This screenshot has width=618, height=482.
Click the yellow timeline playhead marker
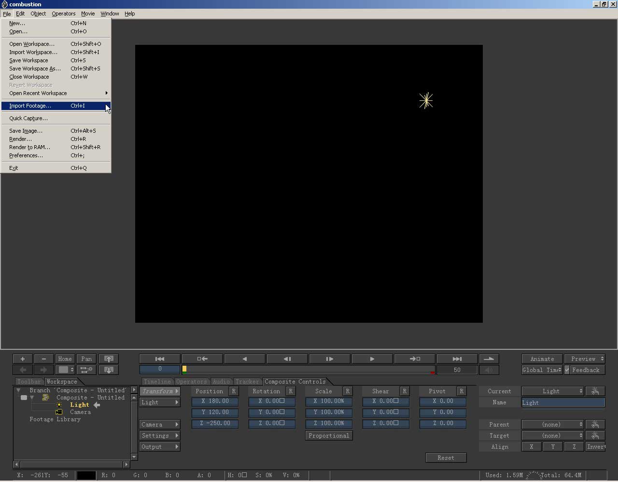[x=184, y=370]
